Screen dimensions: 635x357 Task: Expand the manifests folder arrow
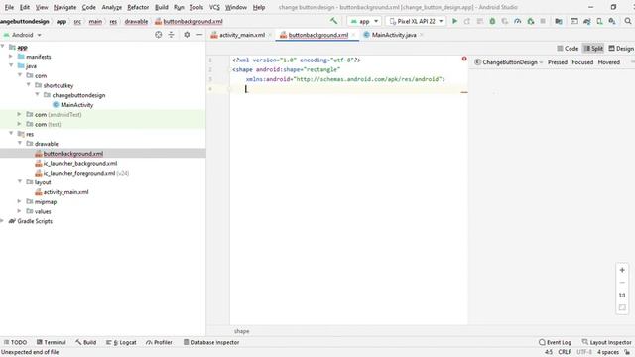[11, 57]
